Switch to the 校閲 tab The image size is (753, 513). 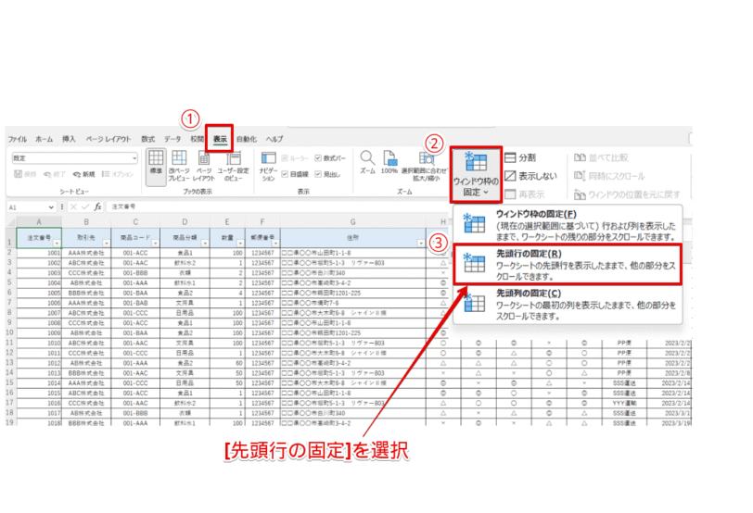(x=197, y=139)
